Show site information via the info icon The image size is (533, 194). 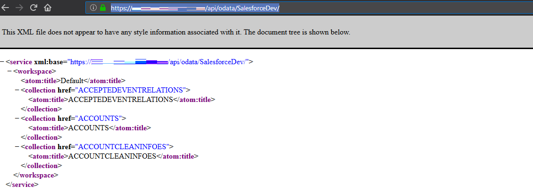(x=93, y=8)
